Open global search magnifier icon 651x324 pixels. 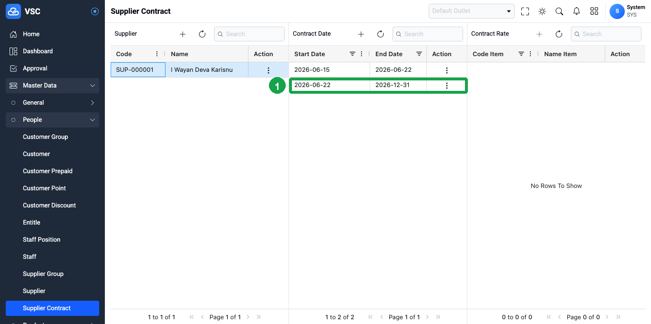559,11
